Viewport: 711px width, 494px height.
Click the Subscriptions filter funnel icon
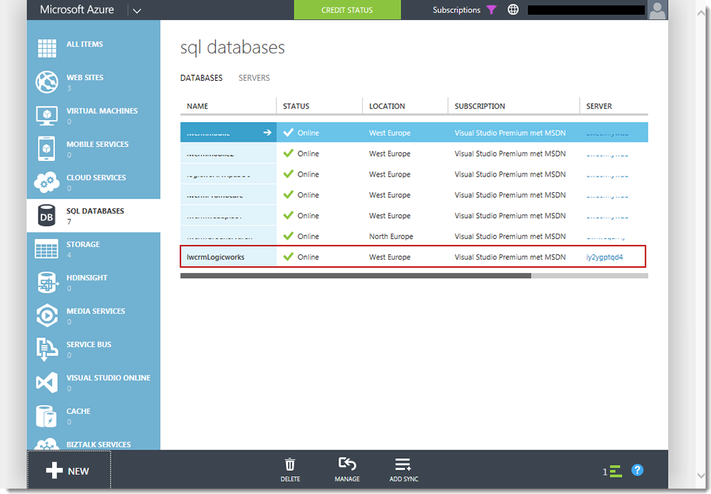tap(491, 10)
